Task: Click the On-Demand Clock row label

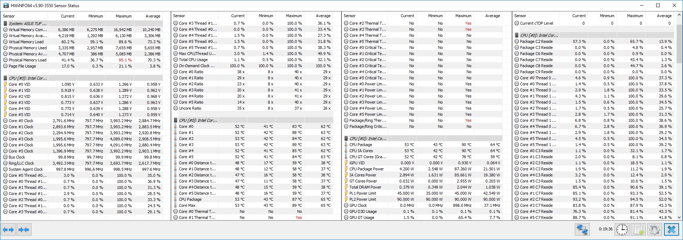Action: [x=197, y=66]
